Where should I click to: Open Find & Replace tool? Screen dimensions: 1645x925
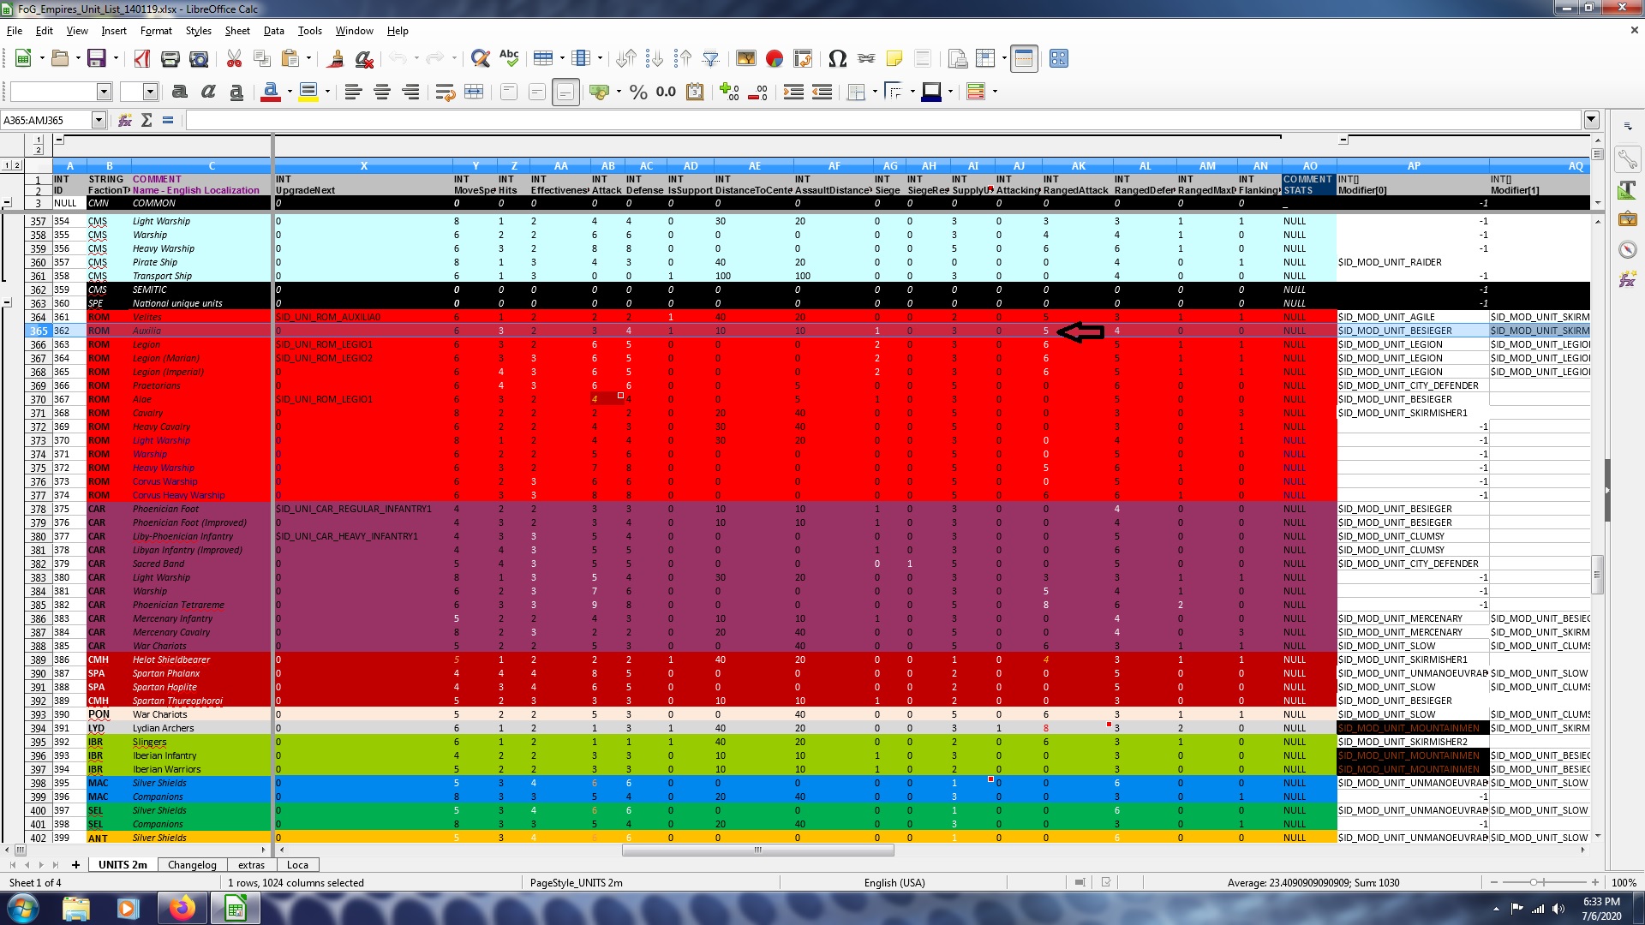pos(481,58)
